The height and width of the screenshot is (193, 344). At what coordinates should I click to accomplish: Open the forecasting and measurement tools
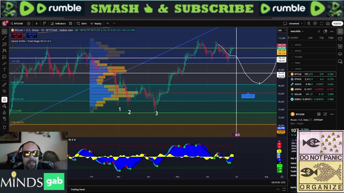click(4, 57)
